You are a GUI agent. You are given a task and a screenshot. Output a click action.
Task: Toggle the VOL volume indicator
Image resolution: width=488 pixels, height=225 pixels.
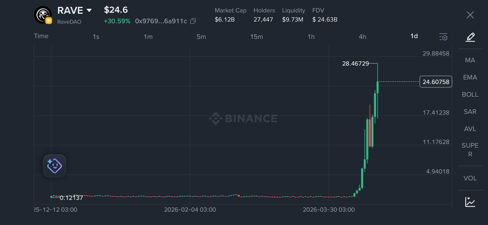pos(470,178)
